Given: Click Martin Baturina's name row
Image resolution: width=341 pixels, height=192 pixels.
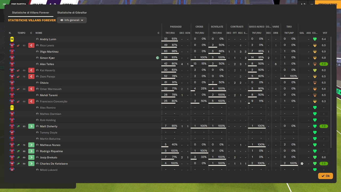Looking at the screenshot, I should click(x=50, y=139).
